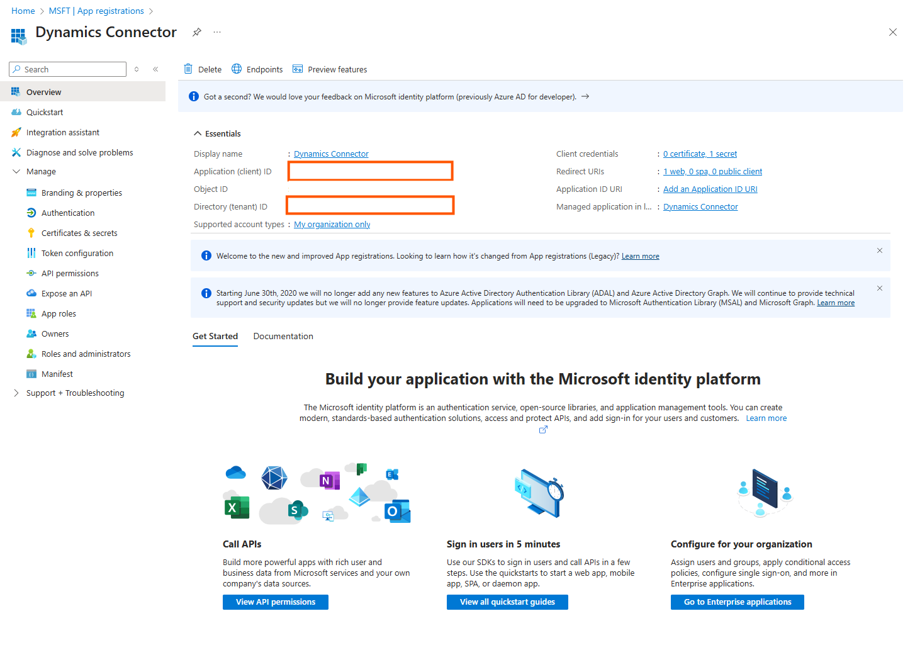Select the Get Started tab
The width and height of the screenshot is (915, 650).
pos(215,336)
